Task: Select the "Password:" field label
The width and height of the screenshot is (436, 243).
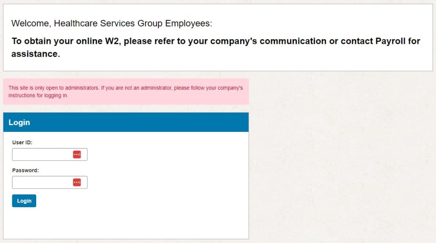Action: pyautogui.click(x=25, y=170)
